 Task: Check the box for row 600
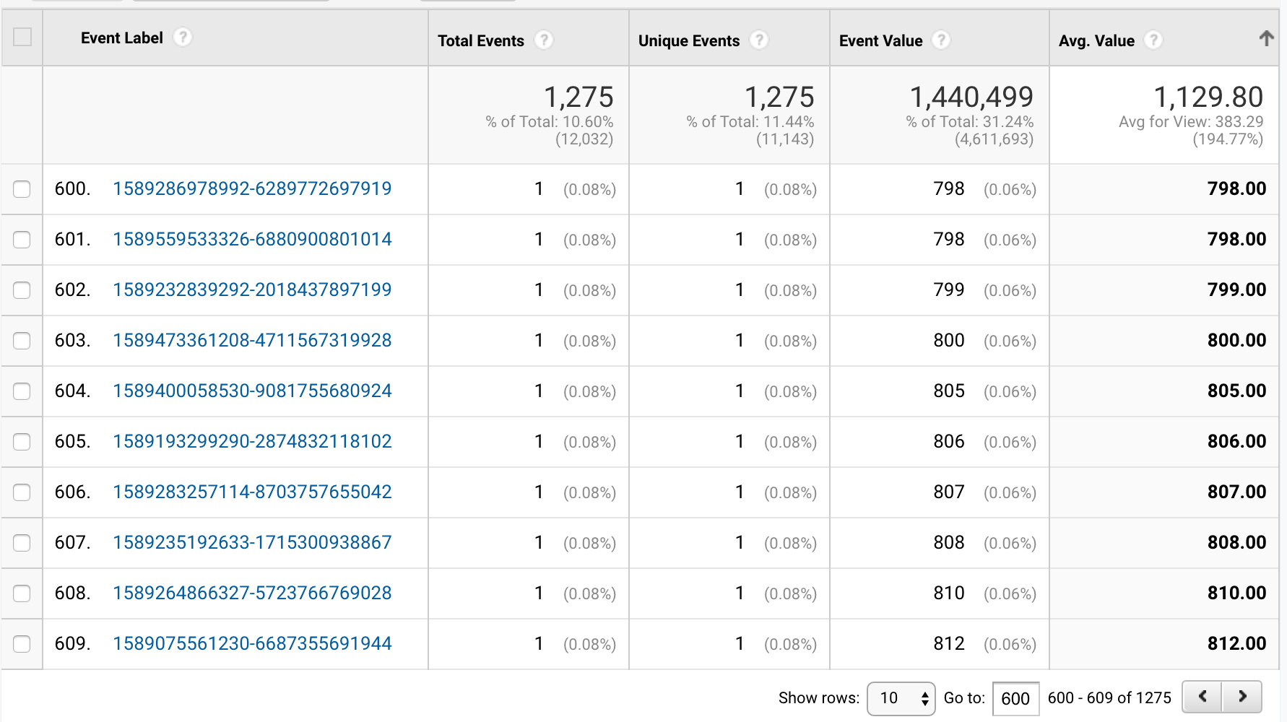click(22, 189)
